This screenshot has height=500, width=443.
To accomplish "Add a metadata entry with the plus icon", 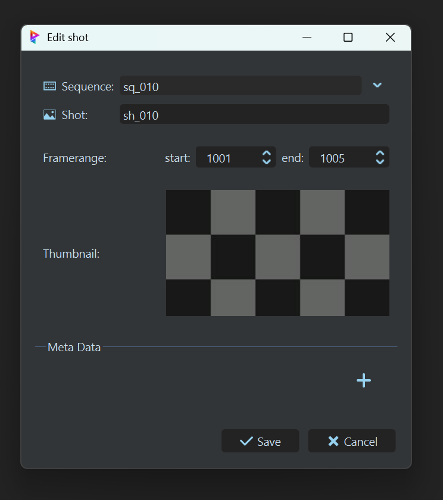I will pos(363,380).
